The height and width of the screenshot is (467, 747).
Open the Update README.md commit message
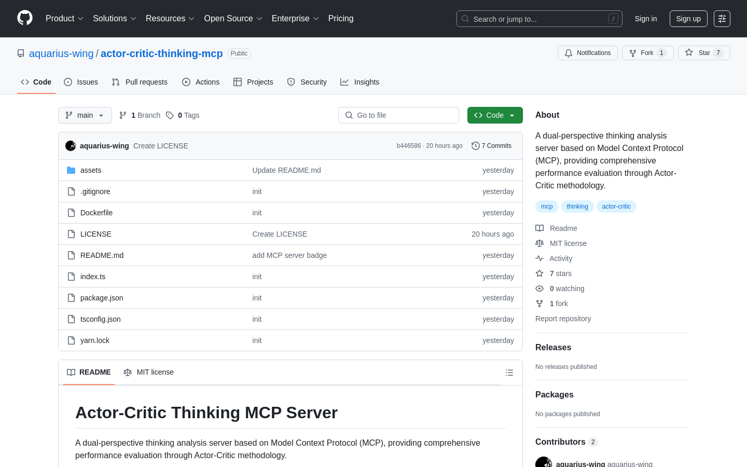coord(287,170)
